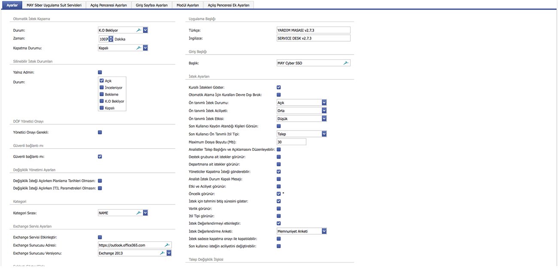Open the Kategori Sırası dropdown arrow

click(145, 212)
